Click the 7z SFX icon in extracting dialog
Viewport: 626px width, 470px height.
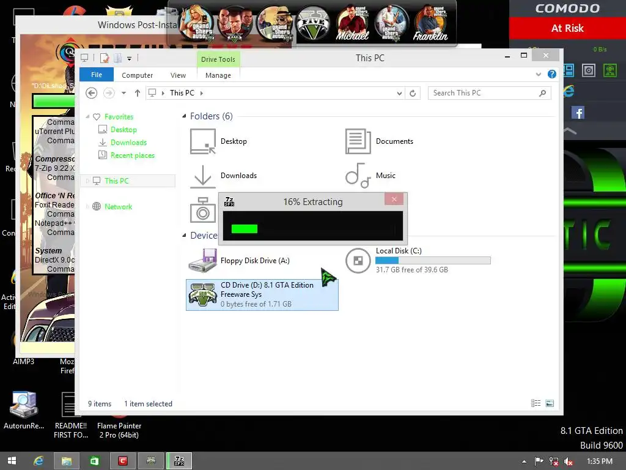tap(229, 201)
